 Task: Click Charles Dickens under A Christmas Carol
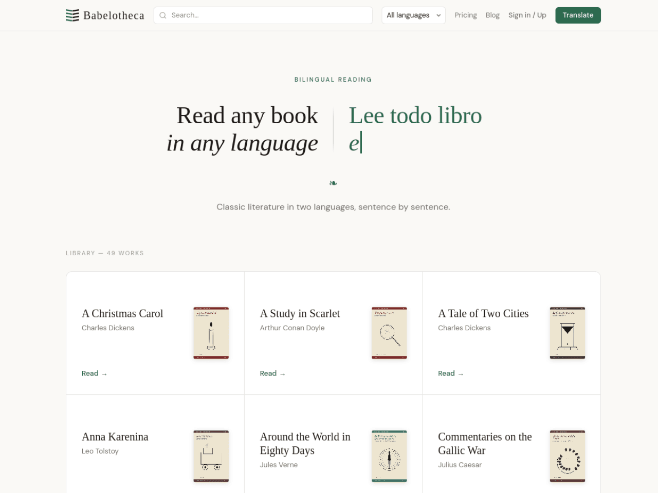(108, 328)
